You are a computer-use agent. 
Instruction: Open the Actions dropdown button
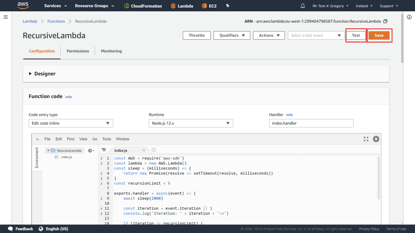click(x=269, y=35)
